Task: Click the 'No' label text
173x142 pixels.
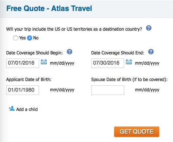Action: click(x=36, y=38)
